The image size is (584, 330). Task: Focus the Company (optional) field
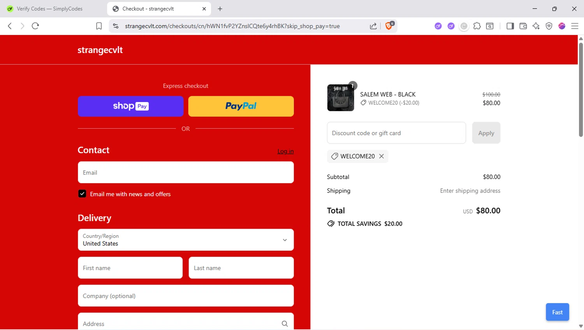(x=186, y=296)
